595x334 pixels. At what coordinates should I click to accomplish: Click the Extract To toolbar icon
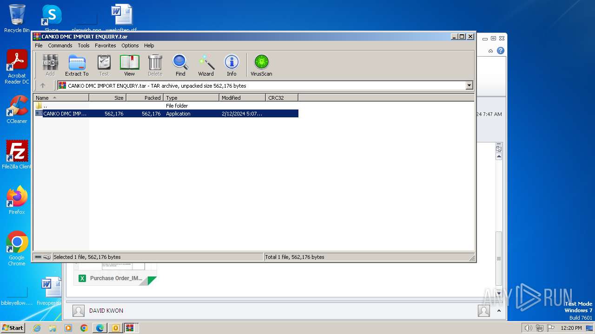(77, 65)
